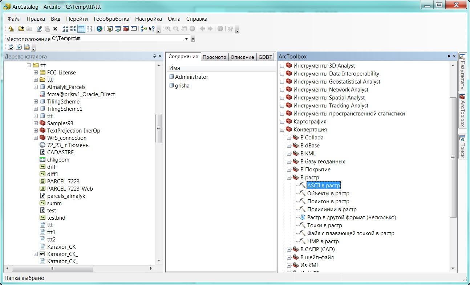Select the grisha item in contents
Viewport: 470px width, 285px height.
tap(182, 86)
